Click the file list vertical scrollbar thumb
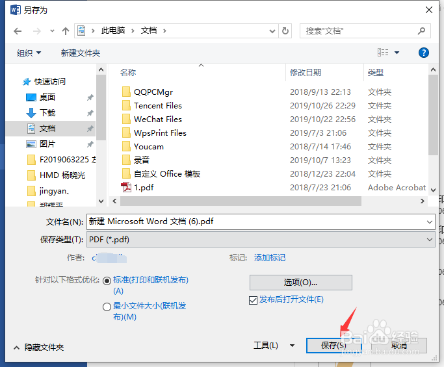The width and height of the screenshot is (444, 367). click(433, 115)
